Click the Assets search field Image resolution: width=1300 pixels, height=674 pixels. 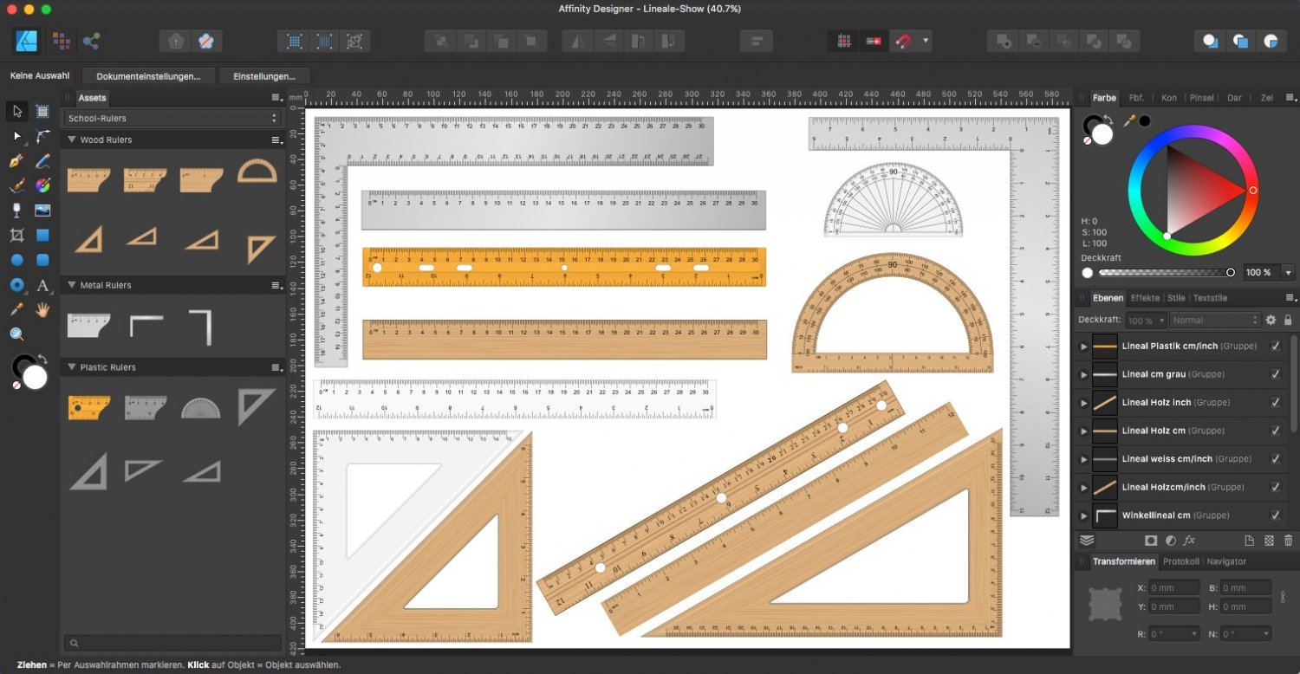[x=172, y=644]
